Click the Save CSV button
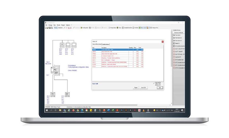The height and width of the screenshot is (138, 229). pos(144,88)
